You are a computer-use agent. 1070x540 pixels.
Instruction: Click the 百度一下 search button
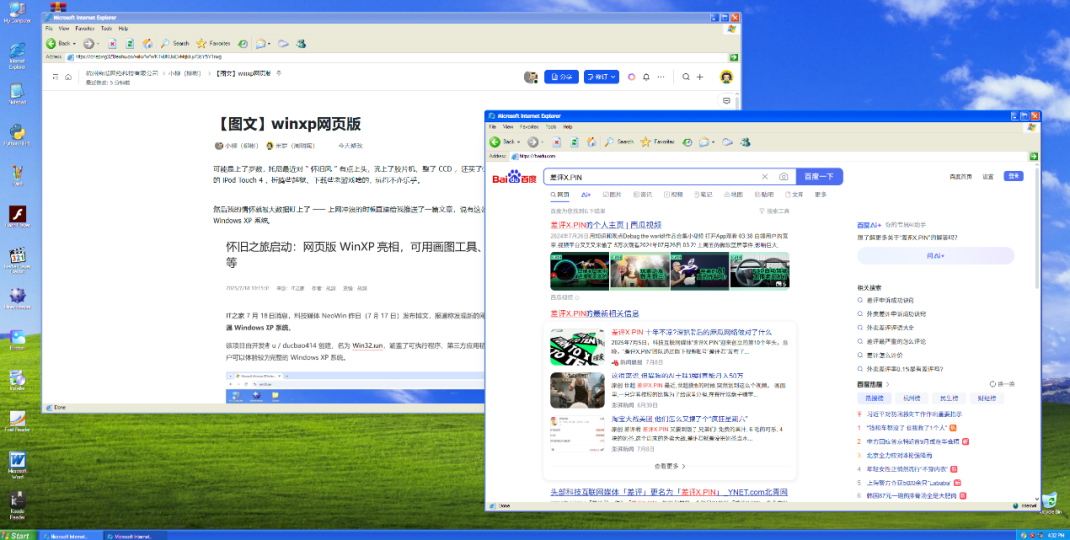pyautogui.click(x=819, y=176)
